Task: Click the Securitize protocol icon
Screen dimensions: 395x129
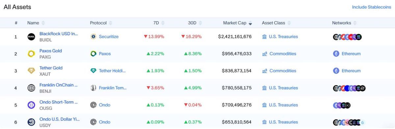Action: (x=93, y=37)
